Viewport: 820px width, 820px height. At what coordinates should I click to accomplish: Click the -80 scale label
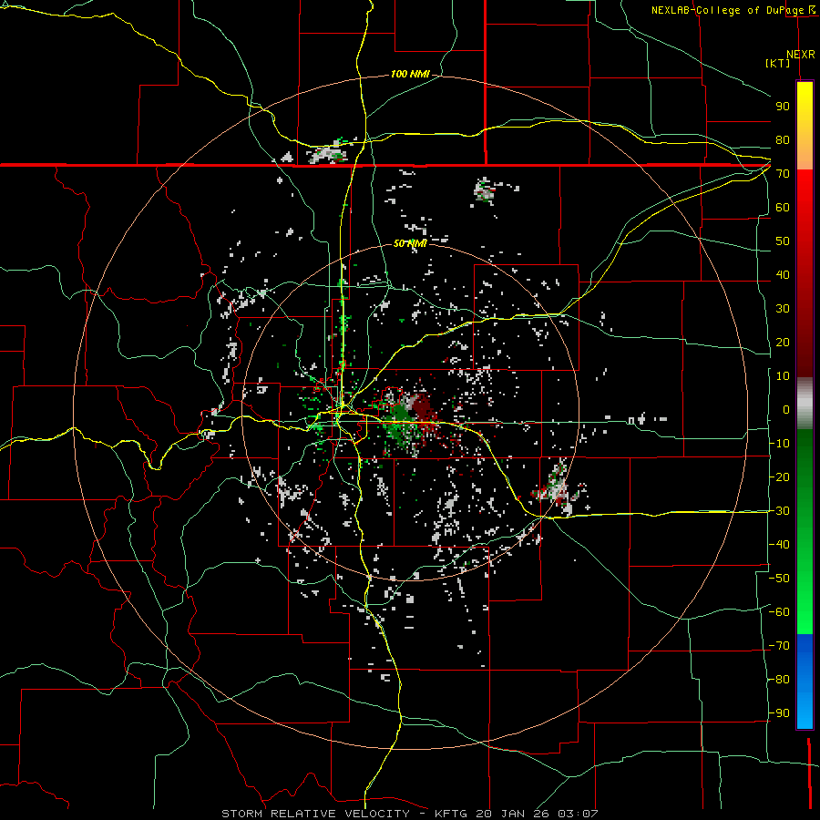tap(779, 680)
